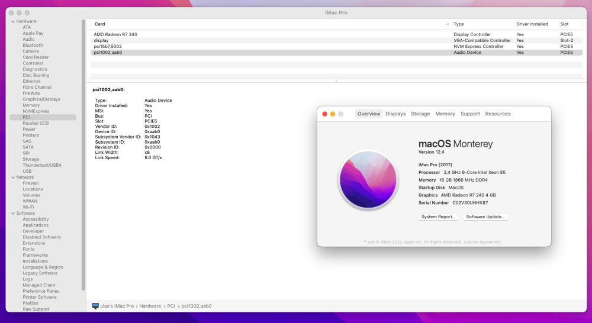592x323 pixels.
Task: Select Bluetooth in the sidebar
Action: (x=33, y=46)
